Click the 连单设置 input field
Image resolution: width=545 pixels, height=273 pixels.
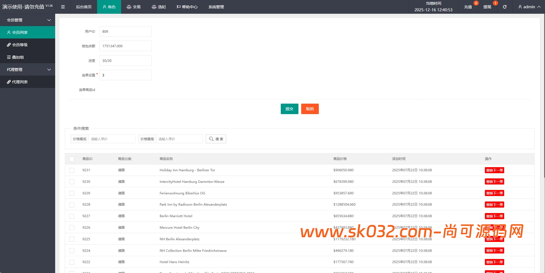[x=125, y=75]
